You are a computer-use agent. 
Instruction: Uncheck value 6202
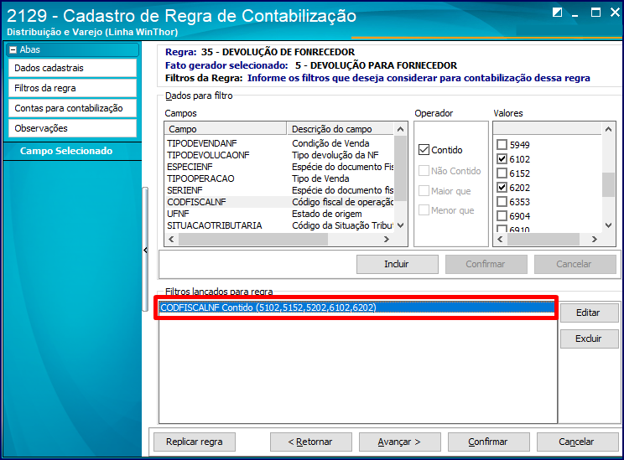coord(502,187)
